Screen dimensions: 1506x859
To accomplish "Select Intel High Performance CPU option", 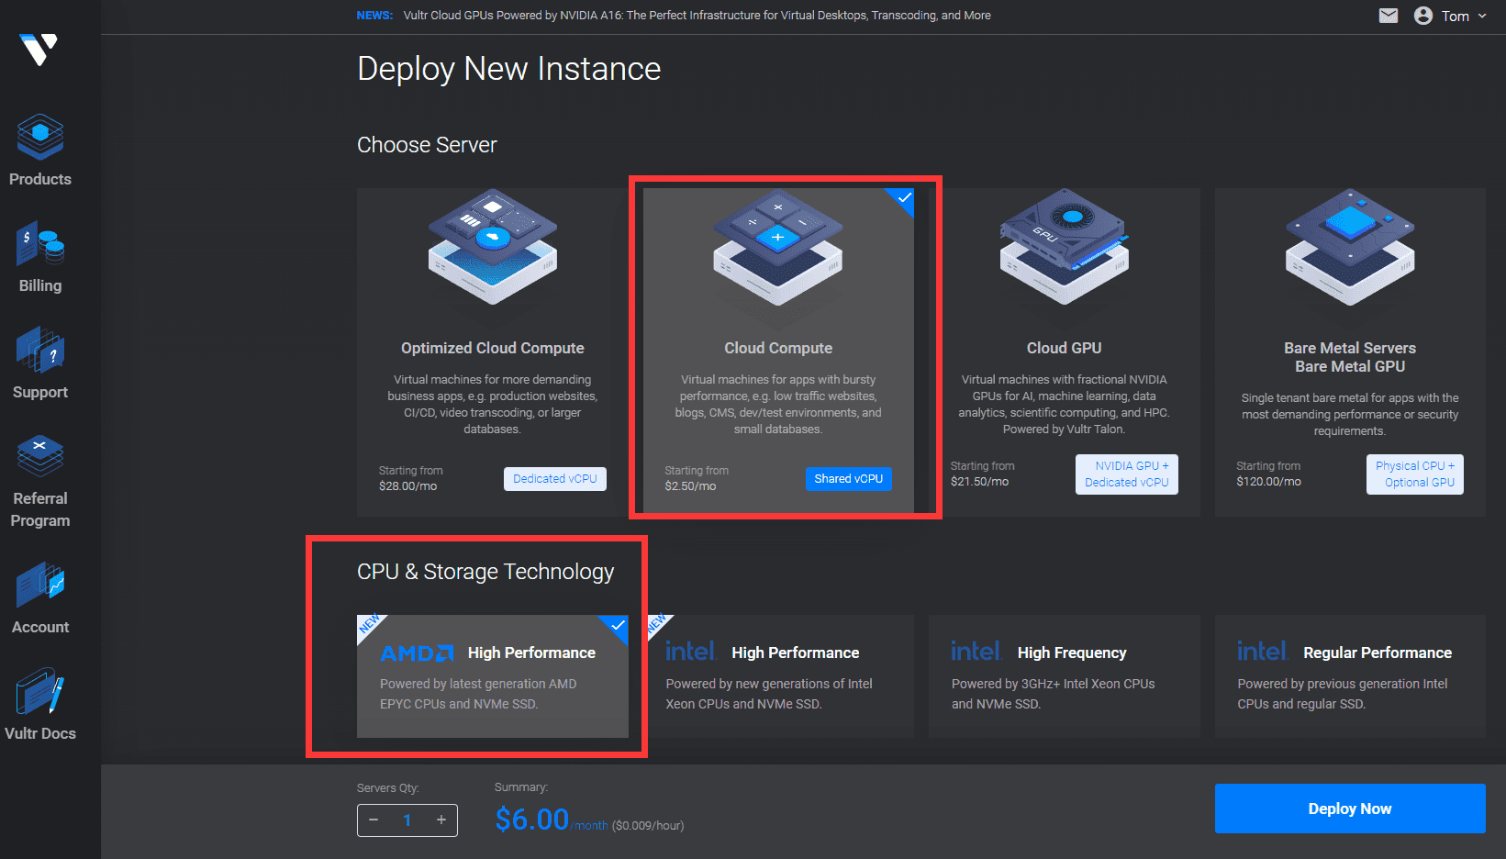I will tap(778, 676).
